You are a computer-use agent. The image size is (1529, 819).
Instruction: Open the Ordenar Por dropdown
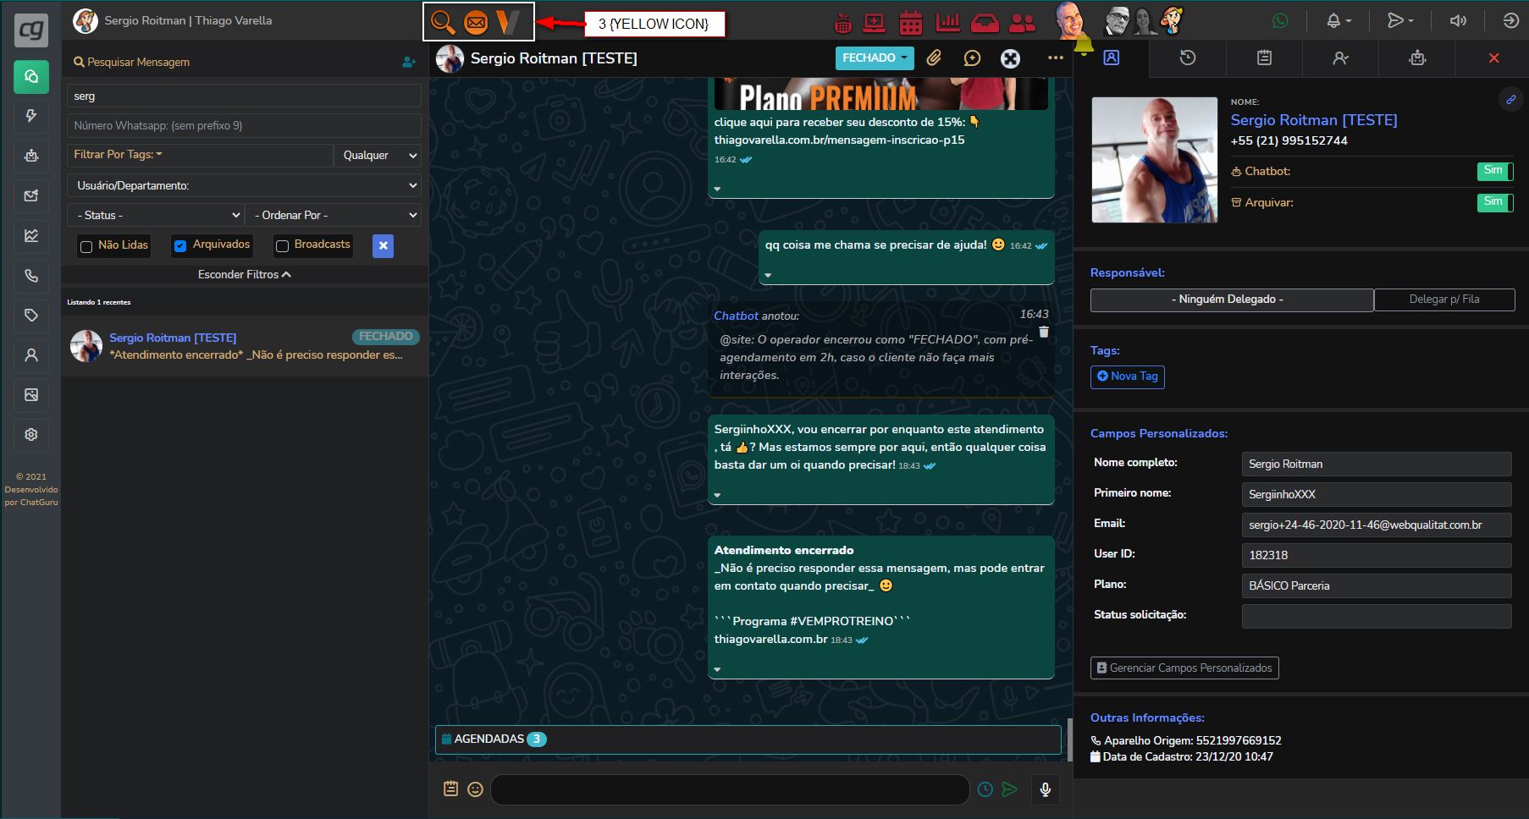pyautogui.click(x=334, y=215)
